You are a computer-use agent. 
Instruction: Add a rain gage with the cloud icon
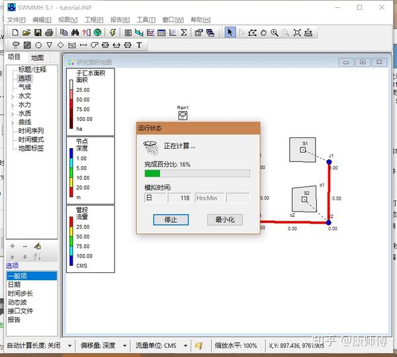16,45
